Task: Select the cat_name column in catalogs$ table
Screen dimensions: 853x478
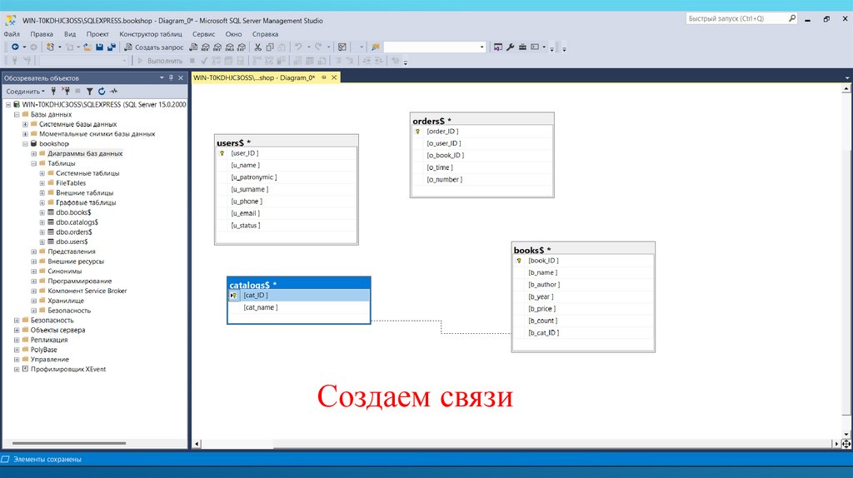Action: (261, 307)
